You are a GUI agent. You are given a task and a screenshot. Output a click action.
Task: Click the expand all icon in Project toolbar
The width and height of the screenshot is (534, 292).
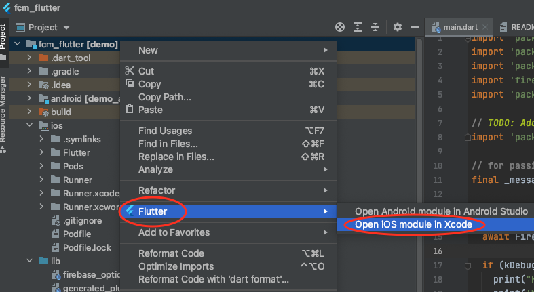pos(358,27)
